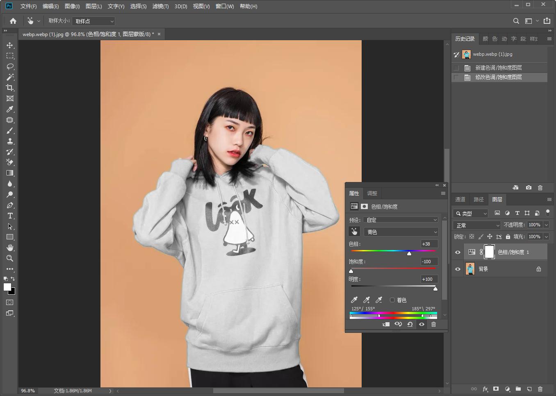The image size is (556, 396).
Task: Click the 饱和度 value input field
Action: coord(429,262)
